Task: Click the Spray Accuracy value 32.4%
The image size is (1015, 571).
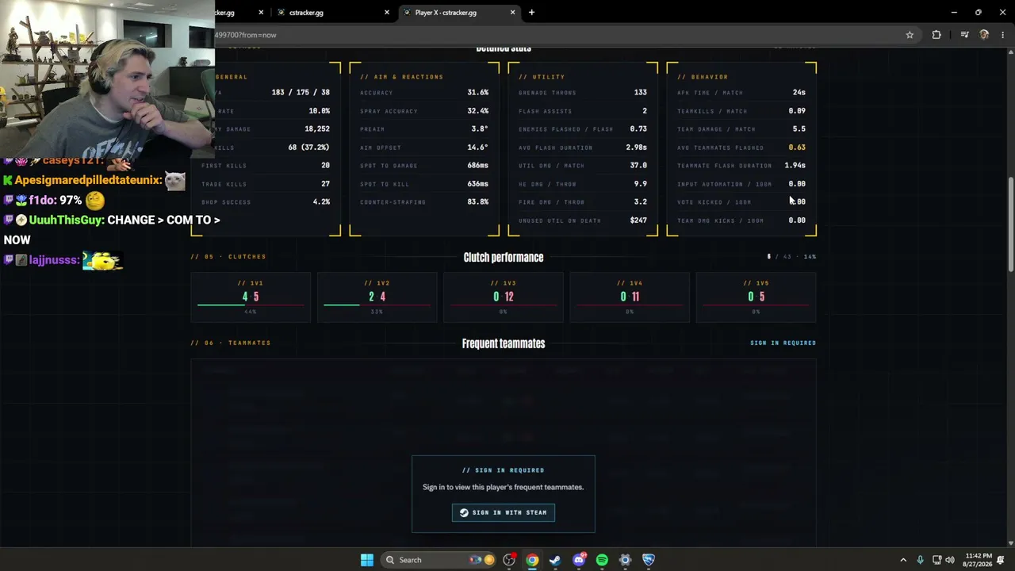Action: pos(477,111)
